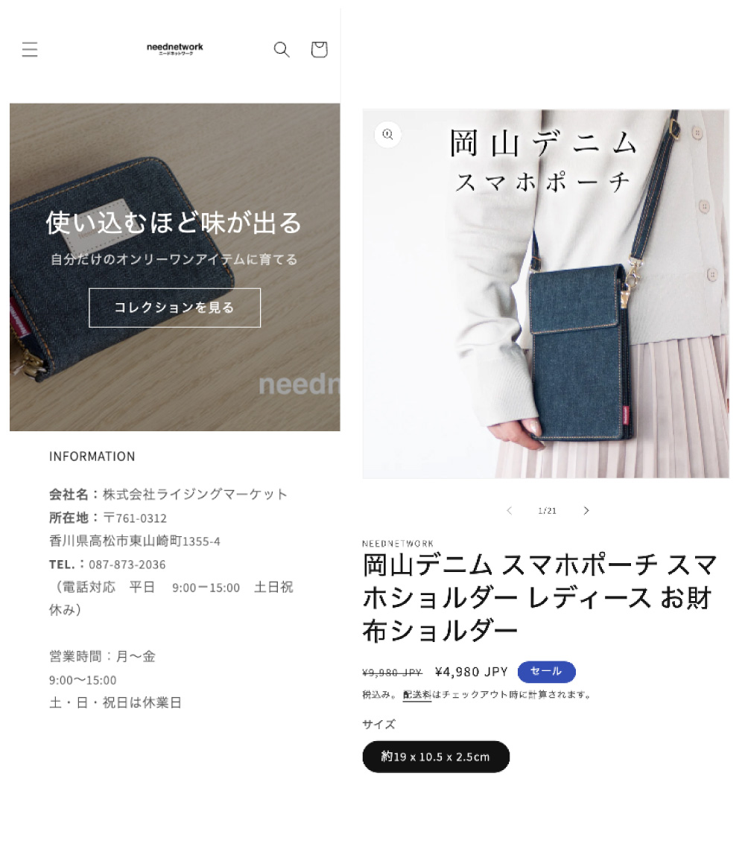Click the NEEDNETWORK vendor label

coord(398,543)
